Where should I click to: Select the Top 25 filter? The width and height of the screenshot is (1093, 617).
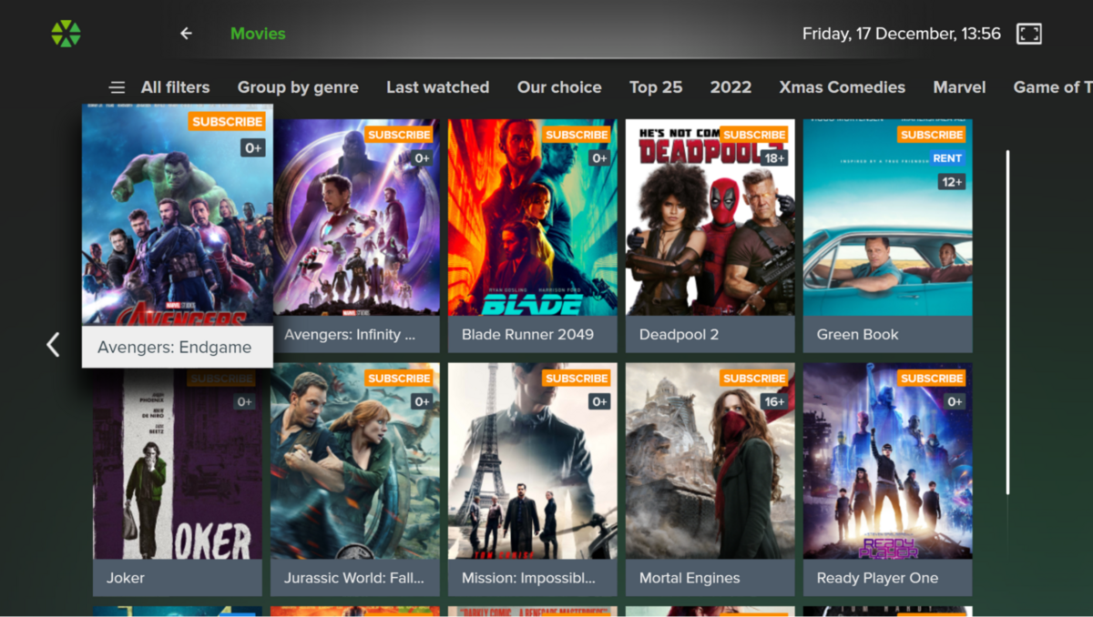point(656,87)
